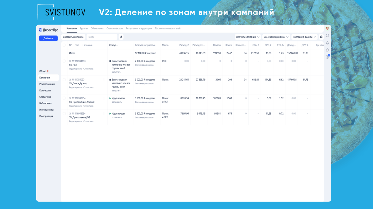The image size is (373, 209).
Task: Open the chat messages icon
Action: (x=327, y=35)
